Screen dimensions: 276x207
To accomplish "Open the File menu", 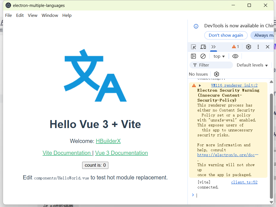I will 9,15.
